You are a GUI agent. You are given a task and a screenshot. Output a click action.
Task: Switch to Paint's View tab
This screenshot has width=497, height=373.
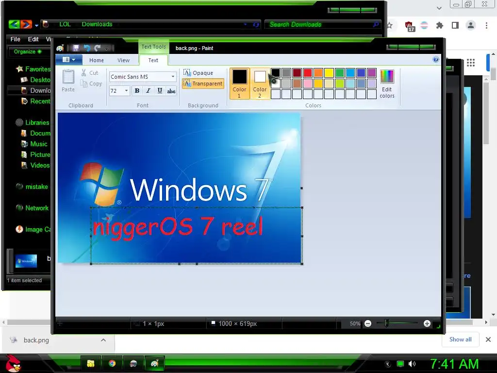point(123,60)
